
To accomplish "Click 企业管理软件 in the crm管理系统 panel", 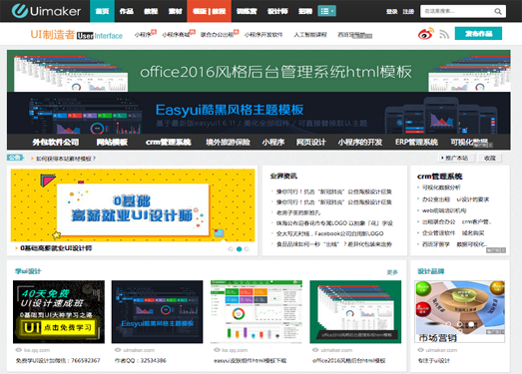I will coord(438,233).
